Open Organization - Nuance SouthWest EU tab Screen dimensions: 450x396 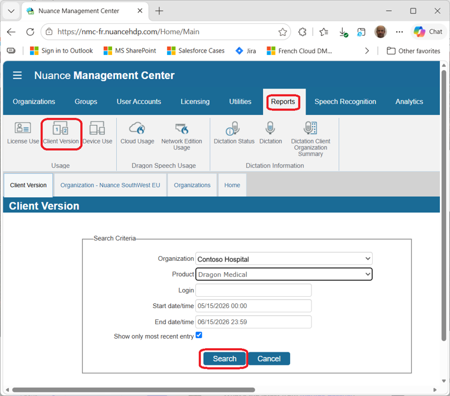point(110,185)
